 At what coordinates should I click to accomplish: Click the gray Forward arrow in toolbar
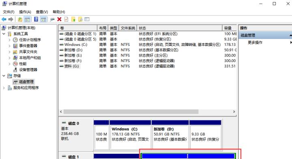pyautogui.click(x=11, y=19)
